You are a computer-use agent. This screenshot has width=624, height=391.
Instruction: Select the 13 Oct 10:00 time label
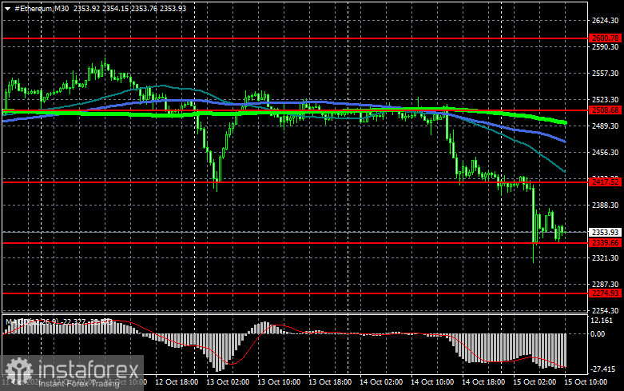[x=279, y=382]
